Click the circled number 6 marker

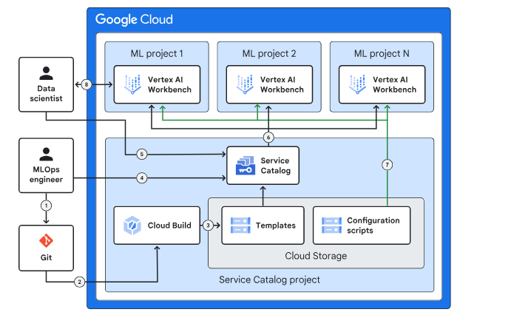pyautogui.click(x=268, y=138)
